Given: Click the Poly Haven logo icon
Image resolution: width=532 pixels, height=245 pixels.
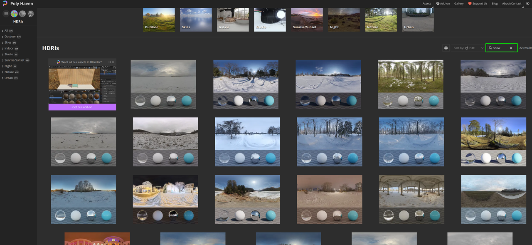Looking at the screenshot, I should [5, 4].
